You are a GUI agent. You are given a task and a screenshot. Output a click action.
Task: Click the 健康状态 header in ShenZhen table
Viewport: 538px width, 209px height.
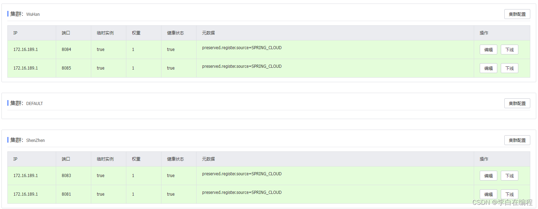(x=175, y=159)
